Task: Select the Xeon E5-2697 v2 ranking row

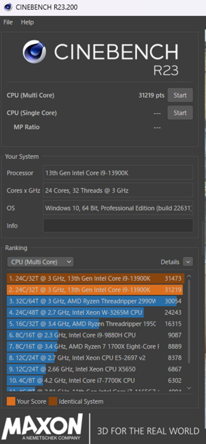Action: point(96,358)
